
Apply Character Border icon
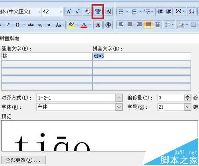pos(108,12)
